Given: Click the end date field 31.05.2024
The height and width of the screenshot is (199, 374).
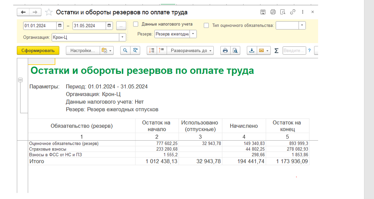Looking at the screenshot, I should tap(89, 26).
